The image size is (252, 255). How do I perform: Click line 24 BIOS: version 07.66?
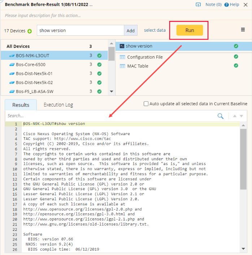51,239
